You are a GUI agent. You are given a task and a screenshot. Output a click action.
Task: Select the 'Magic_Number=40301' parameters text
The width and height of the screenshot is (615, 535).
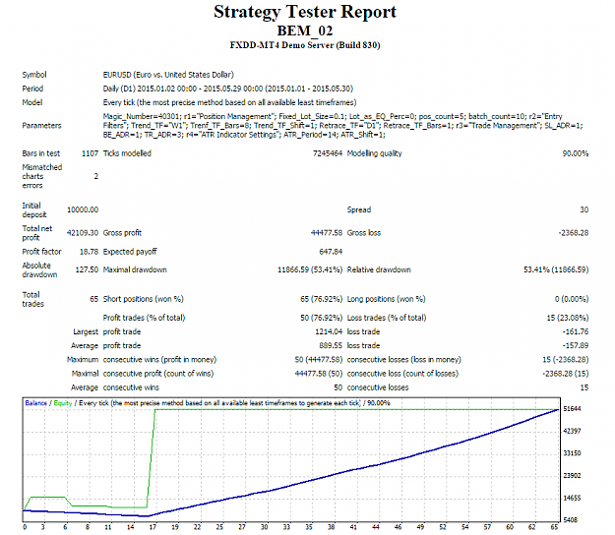pyautogui.click(x=342, y=126)
